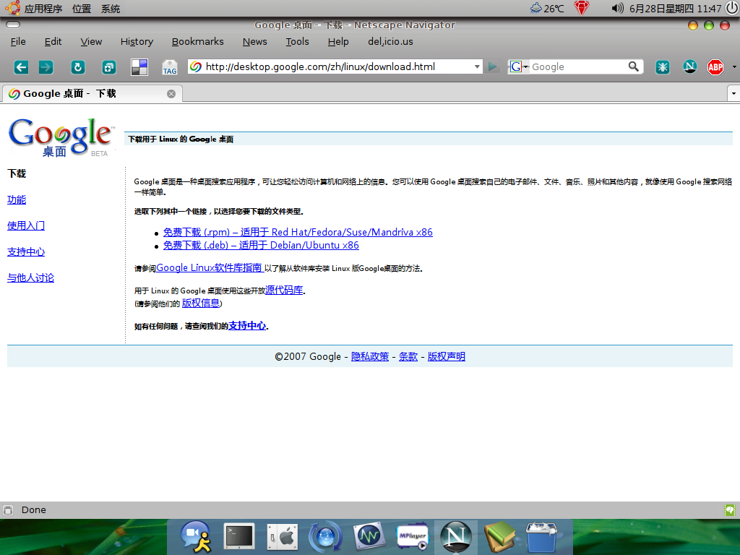
Task: Expand the address bar URL history dropdown
Action: click(477, 66)
